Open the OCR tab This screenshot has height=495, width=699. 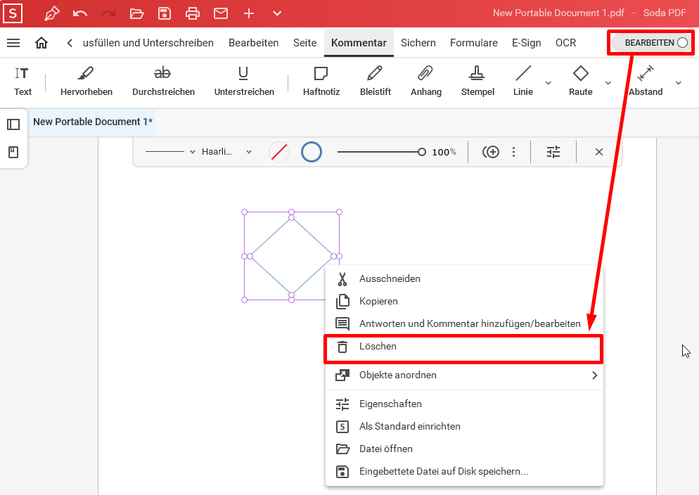pyautogui.click(x=565, y=43)
